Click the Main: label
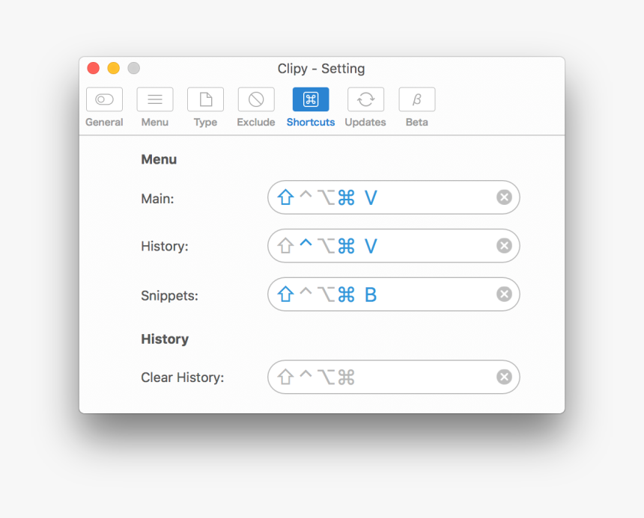 click(x=157, y=199)
